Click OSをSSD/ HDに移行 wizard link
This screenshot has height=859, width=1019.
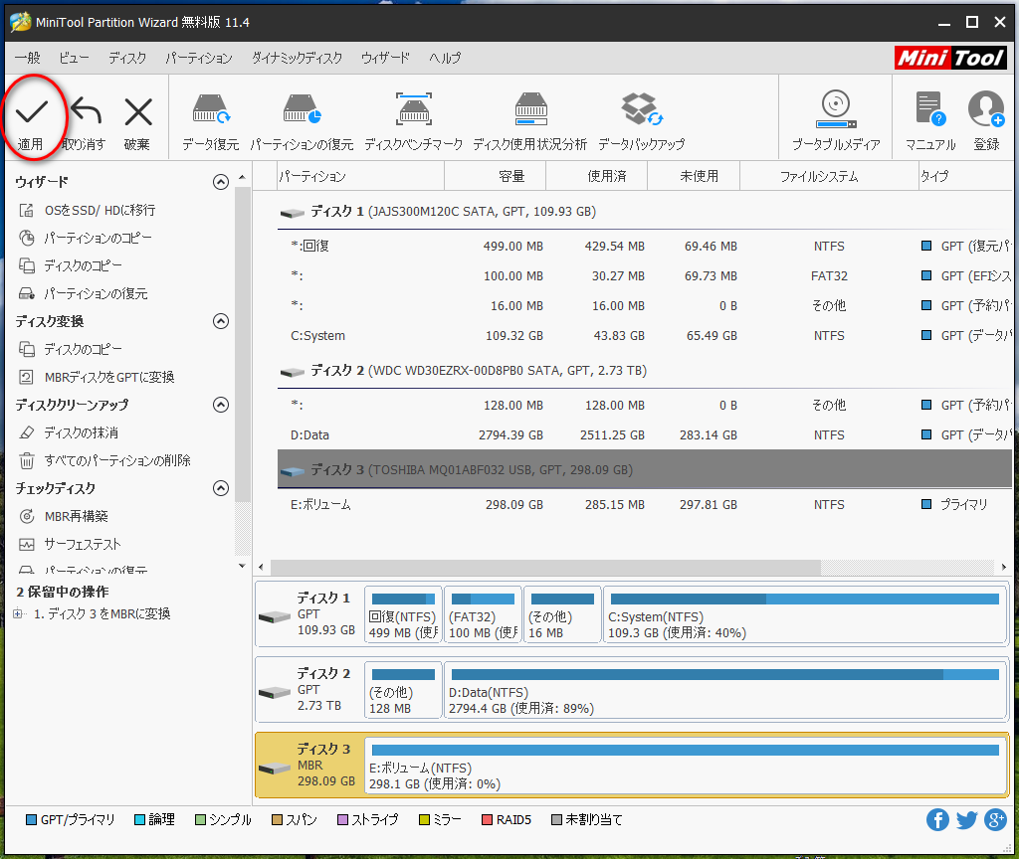coord(100,210)
